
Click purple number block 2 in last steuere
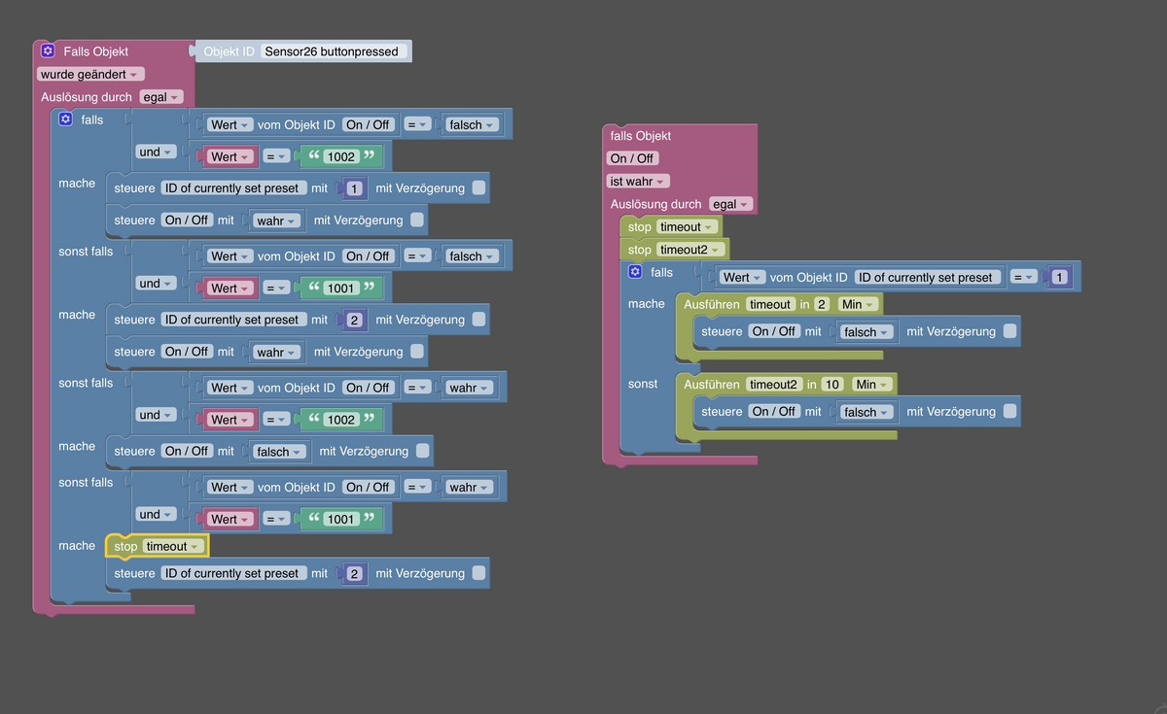(354, 573)
